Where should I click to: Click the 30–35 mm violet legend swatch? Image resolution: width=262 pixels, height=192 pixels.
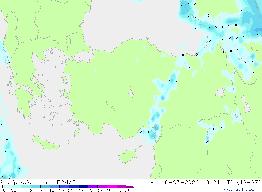93,187
